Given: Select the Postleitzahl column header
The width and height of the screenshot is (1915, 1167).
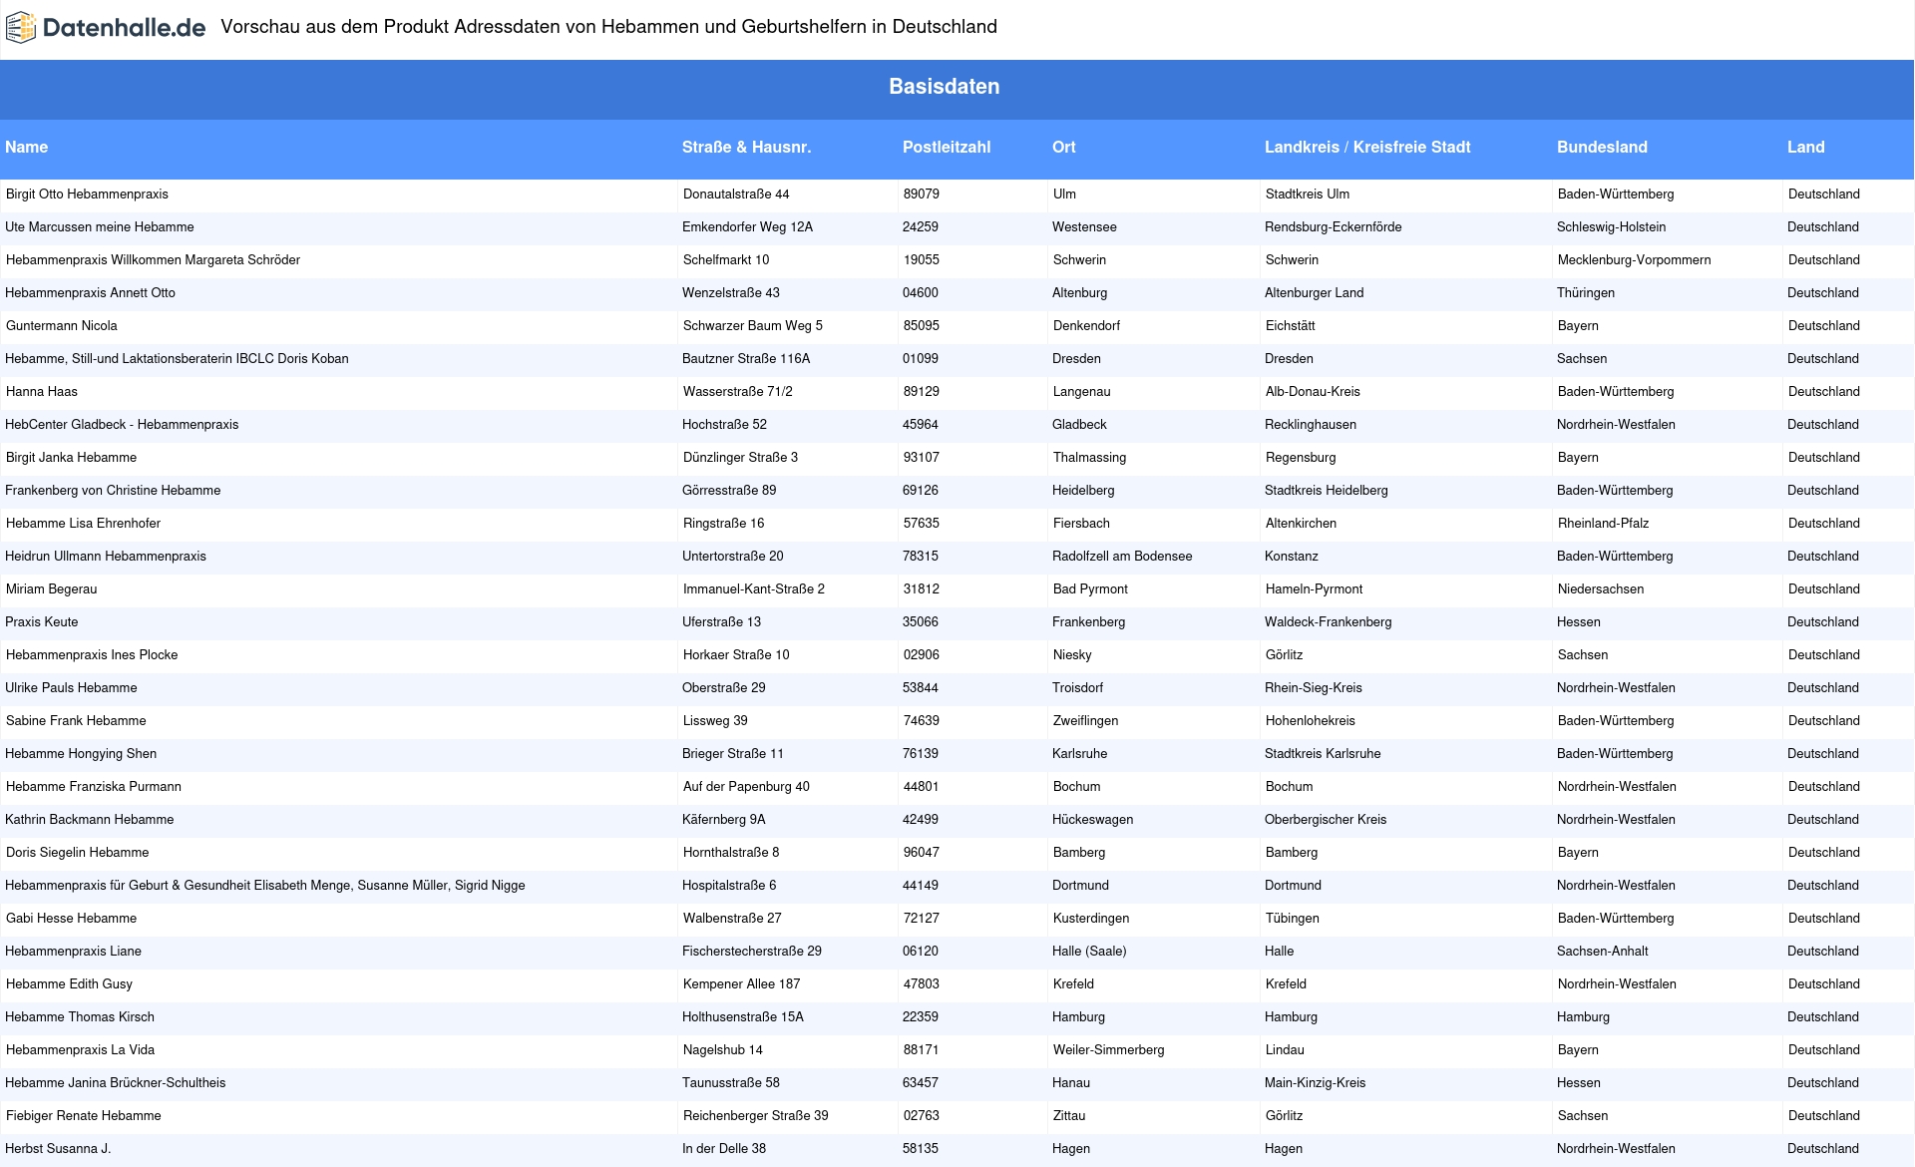Looking at the screenshot, I should [947, 148].
